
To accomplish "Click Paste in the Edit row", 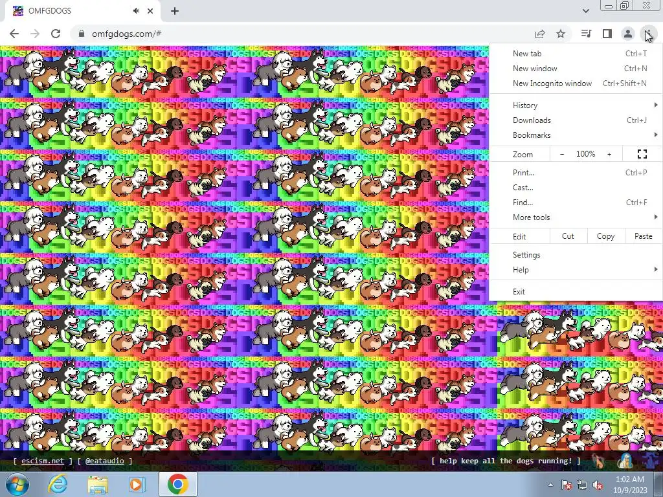I will pyautogui.click(x=643, y=236).
